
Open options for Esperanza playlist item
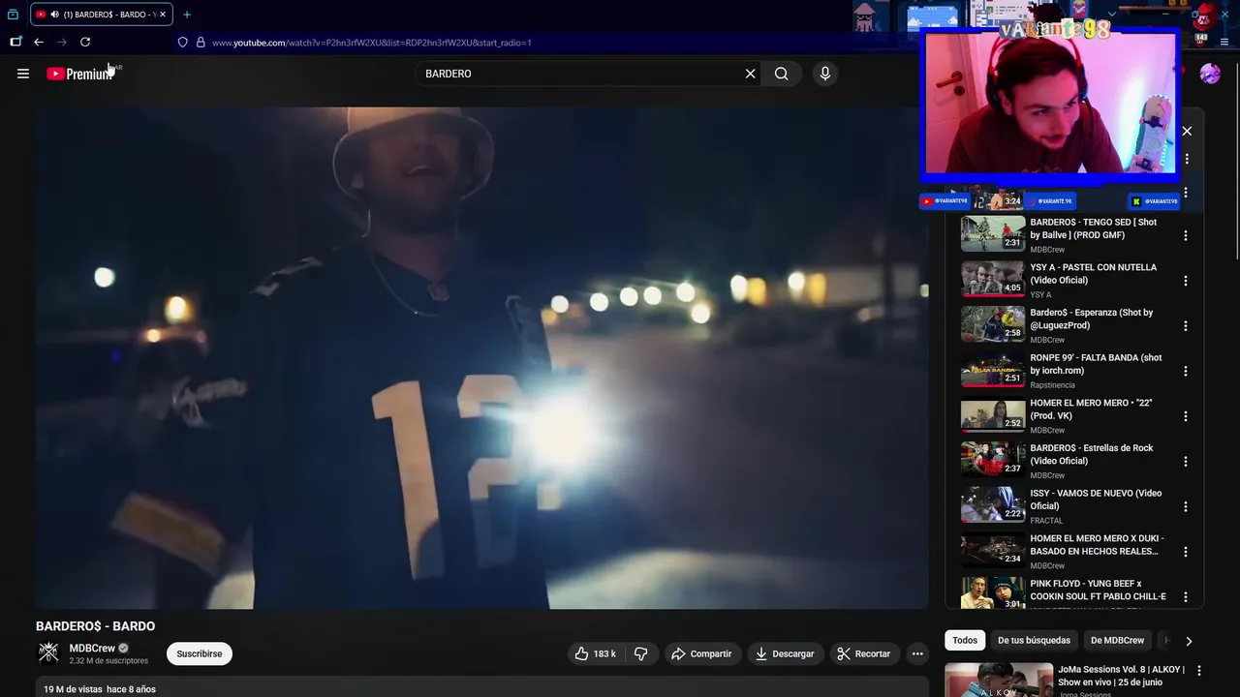1186,326
